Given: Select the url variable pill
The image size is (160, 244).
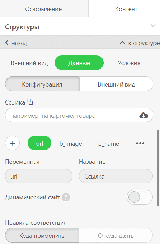Looking at the screenshot, I should [39, 143].
